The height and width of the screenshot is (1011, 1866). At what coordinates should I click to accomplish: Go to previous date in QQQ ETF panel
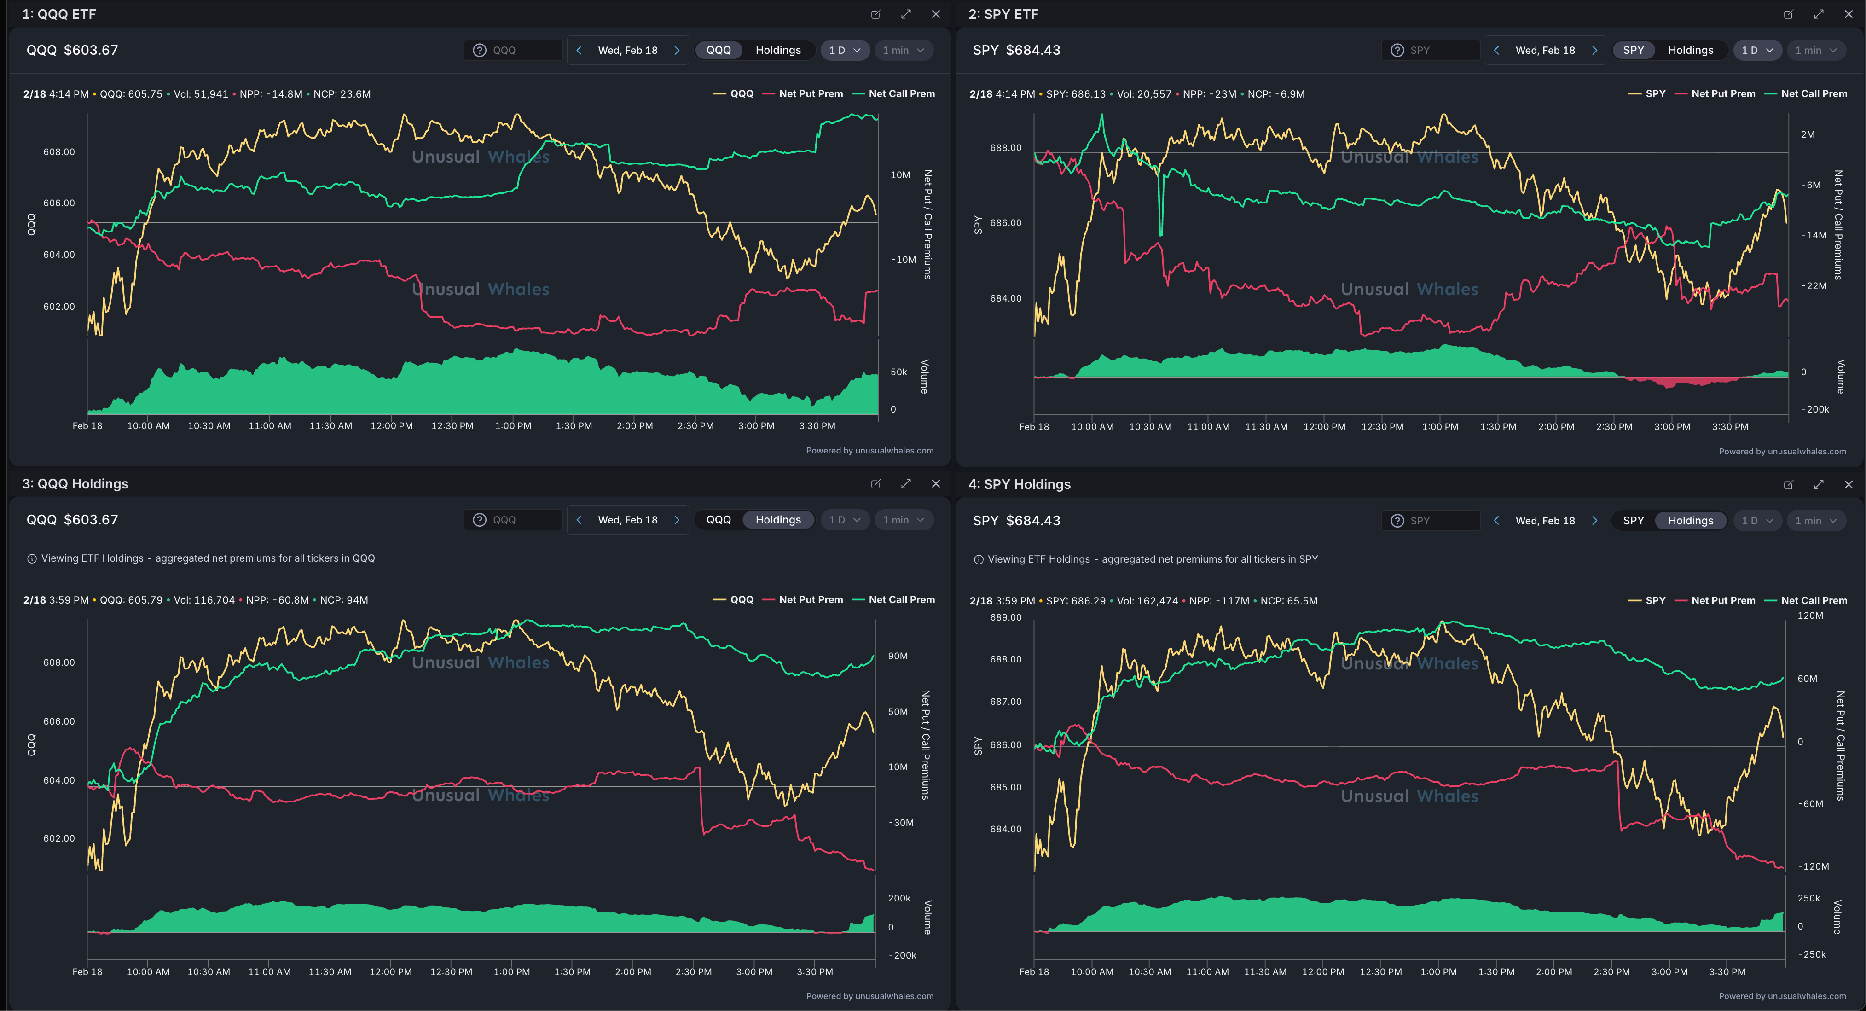[579, 50]
